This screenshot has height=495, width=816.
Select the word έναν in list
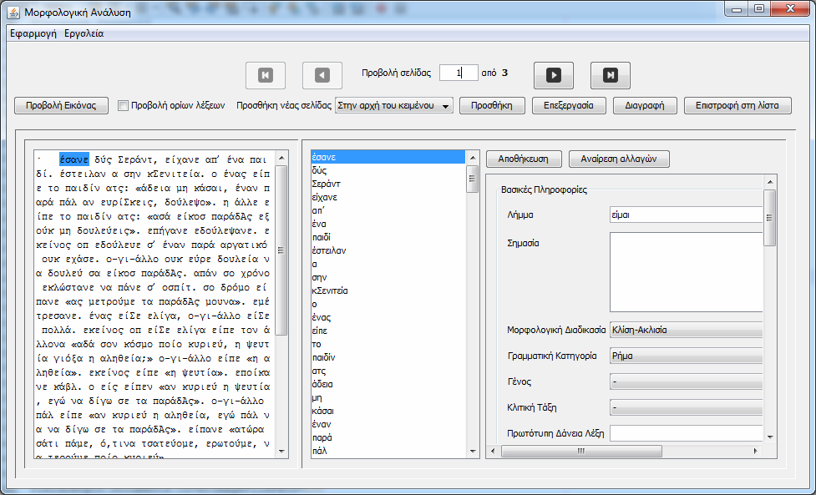pyautogui.click(x=388, y=424)
